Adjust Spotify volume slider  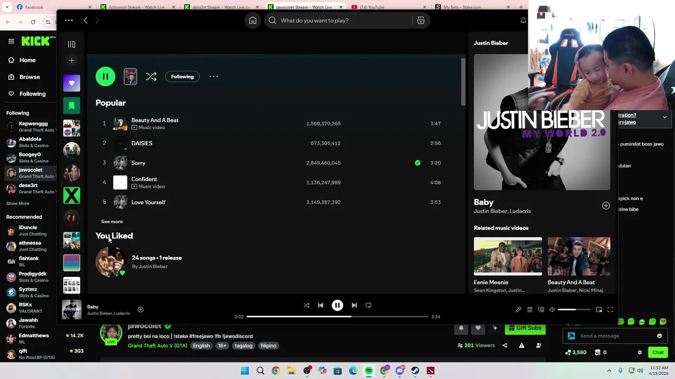(574, 310)
